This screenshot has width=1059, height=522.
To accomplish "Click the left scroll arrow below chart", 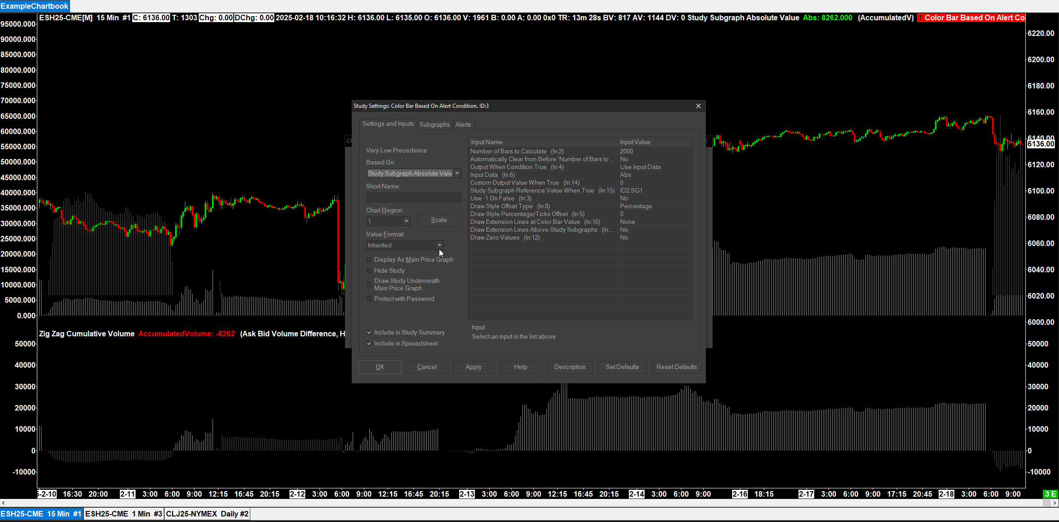I will [x=3, y=503].
